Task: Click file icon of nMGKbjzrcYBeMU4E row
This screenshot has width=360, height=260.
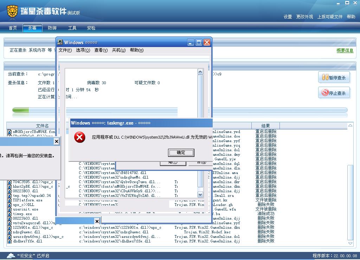Action: point(9,132)
